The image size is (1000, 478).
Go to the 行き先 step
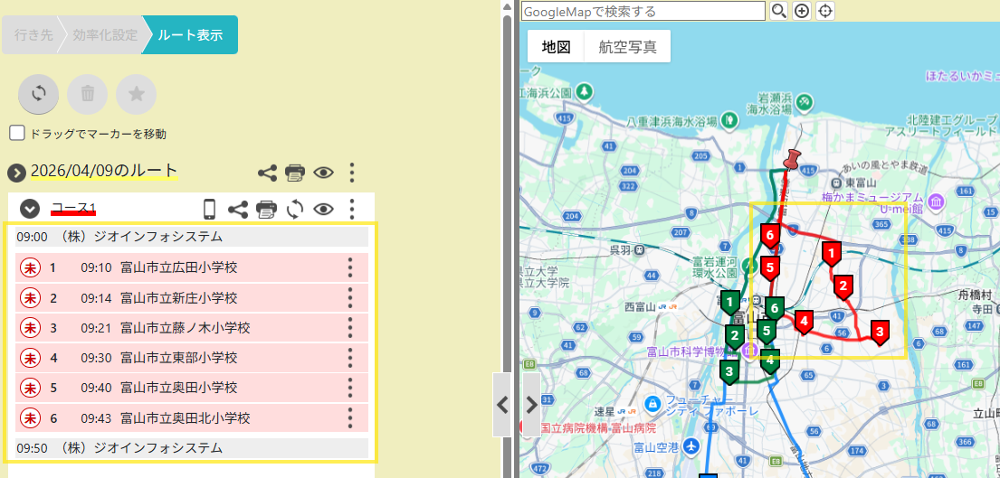(33, 35)
